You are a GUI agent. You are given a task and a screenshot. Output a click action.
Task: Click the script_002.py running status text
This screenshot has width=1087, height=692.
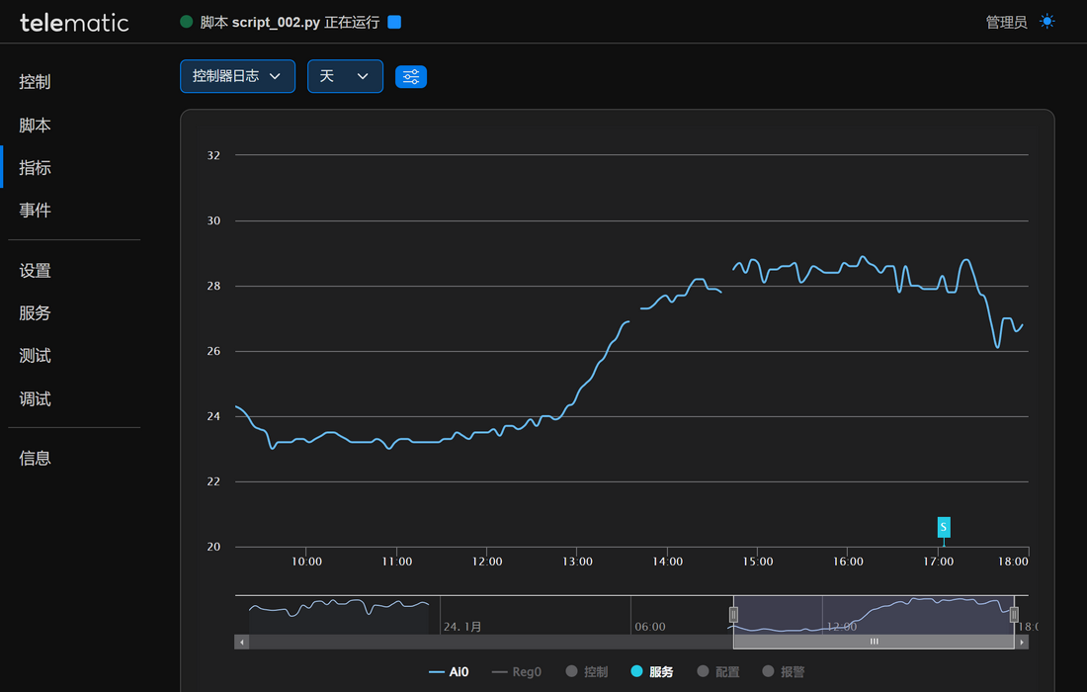click(x=290, y=22)
